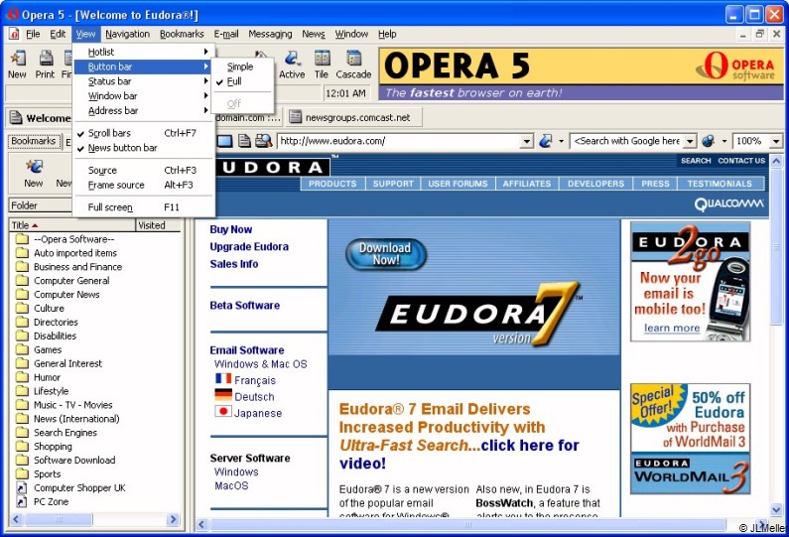Sort bookmarks by Title column header
Viewport: 789px width, 537px height.
(x=72, y=225)
